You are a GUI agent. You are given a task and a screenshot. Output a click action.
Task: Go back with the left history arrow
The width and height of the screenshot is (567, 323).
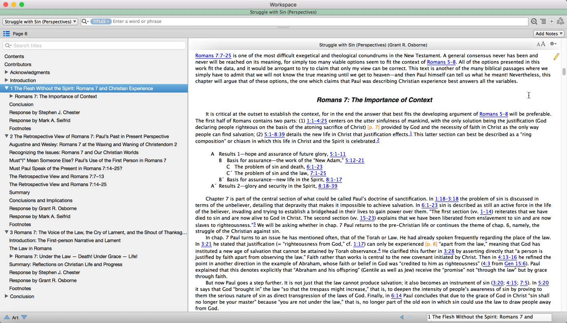point(402,317)
